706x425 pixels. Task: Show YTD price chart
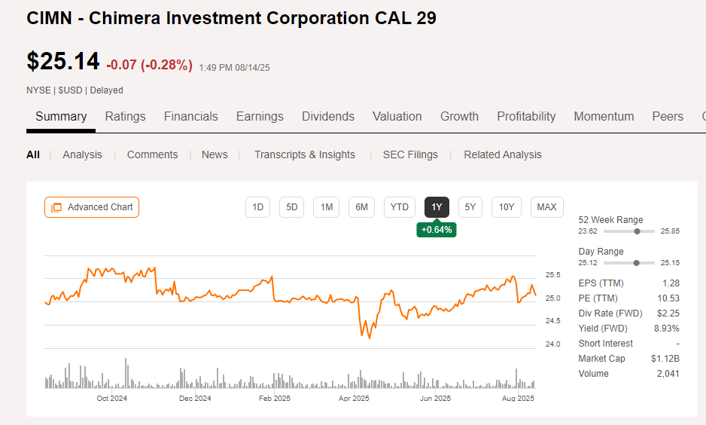[x=400, y=207]
